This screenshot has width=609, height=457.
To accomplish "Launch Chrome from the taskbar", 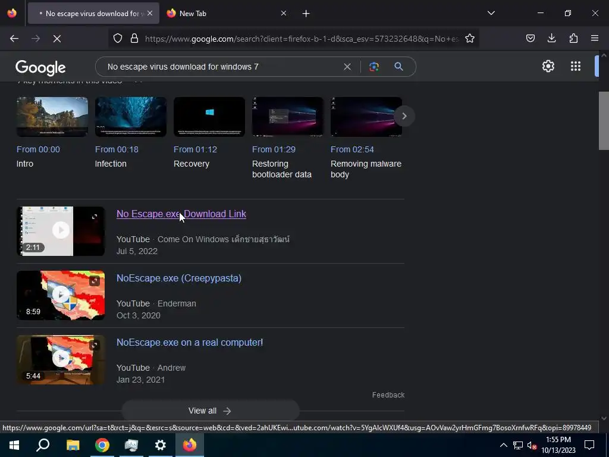I will [x=102, y=445].
